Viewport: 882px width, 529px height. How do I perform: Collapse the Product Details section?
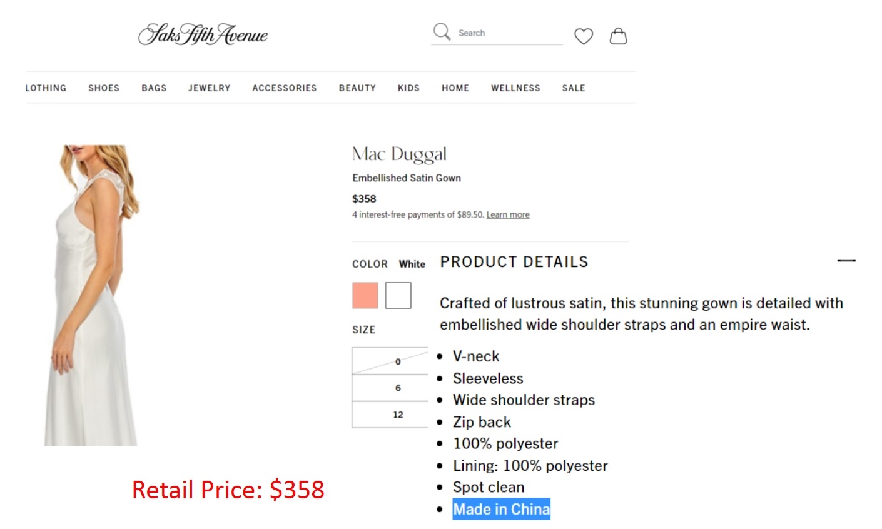click(x=846, y=260)
